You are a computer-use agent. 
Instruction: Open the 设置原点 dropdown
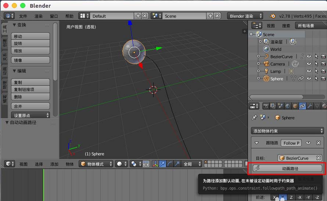pyautogui.click(x=30, y=115)
